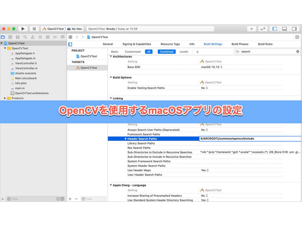Viewport: 302px width, 226px height.
Task: Show All build settings
Action: [149, 52]
